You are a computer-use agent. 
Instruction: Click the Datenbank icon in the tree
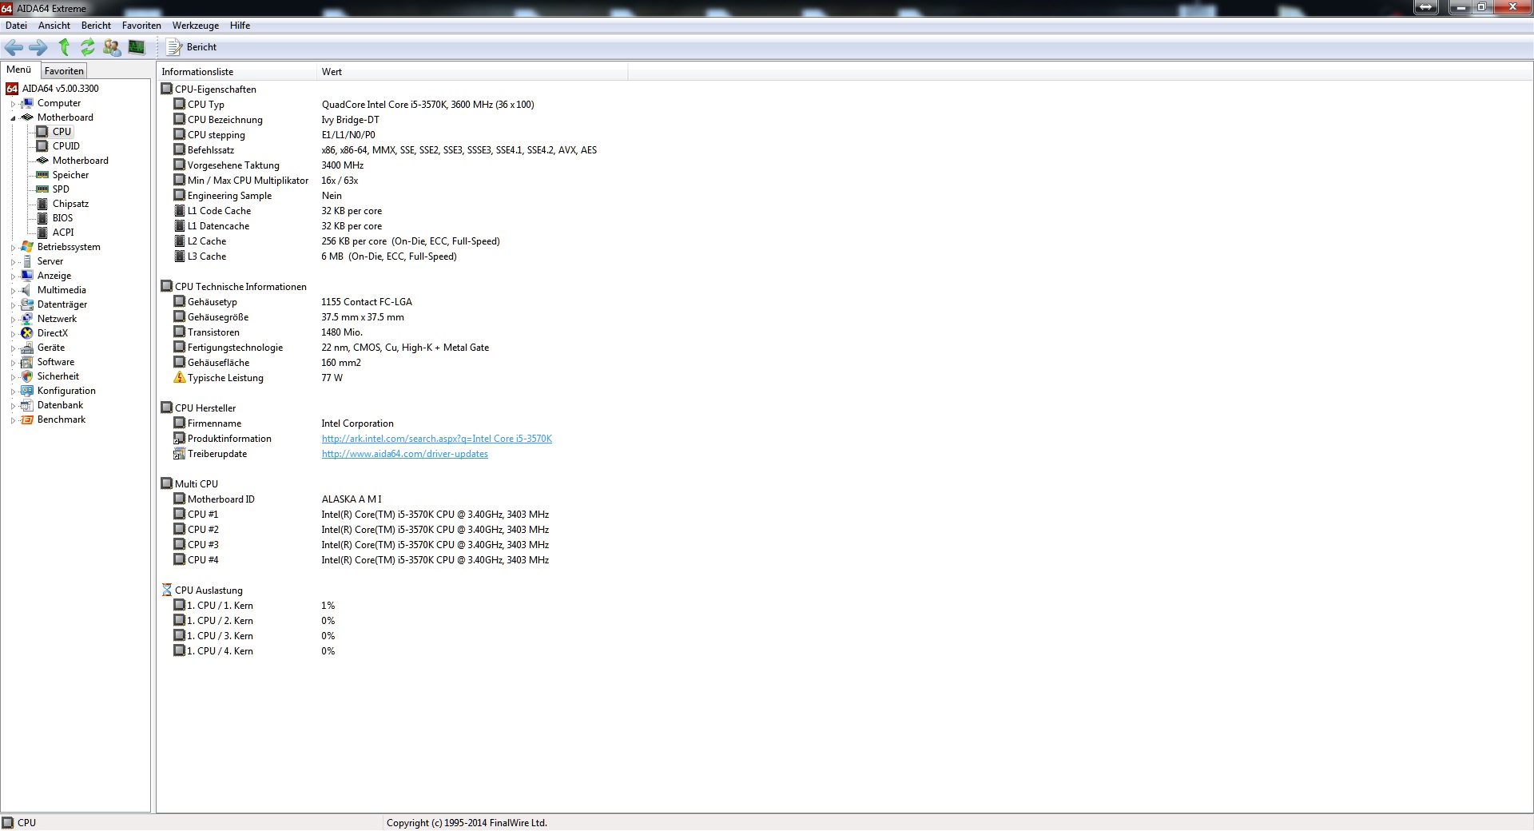click(27, 405)
